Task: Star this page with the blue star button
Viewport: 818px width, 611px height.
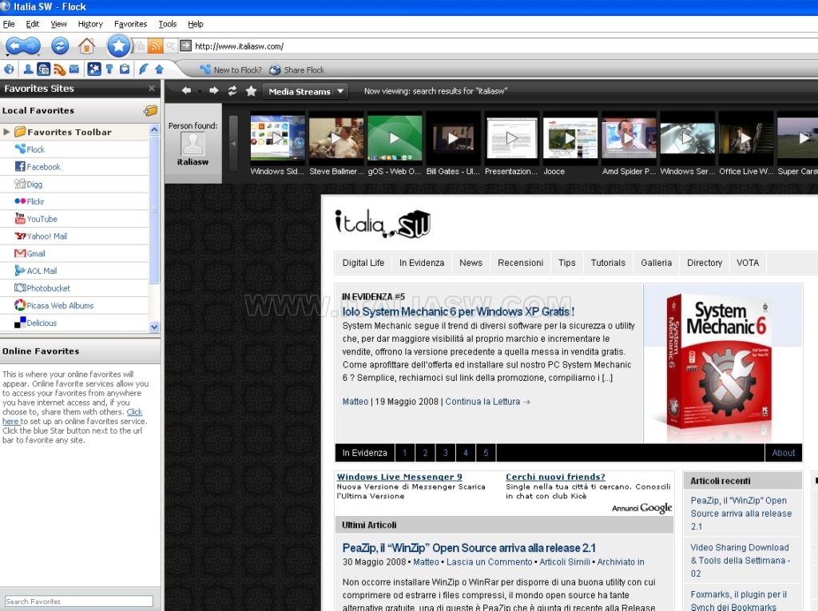Action: [x=118, y=46]
